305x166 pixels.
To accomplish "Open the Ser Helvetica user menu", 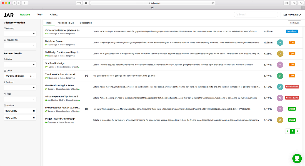I will 292,15.
